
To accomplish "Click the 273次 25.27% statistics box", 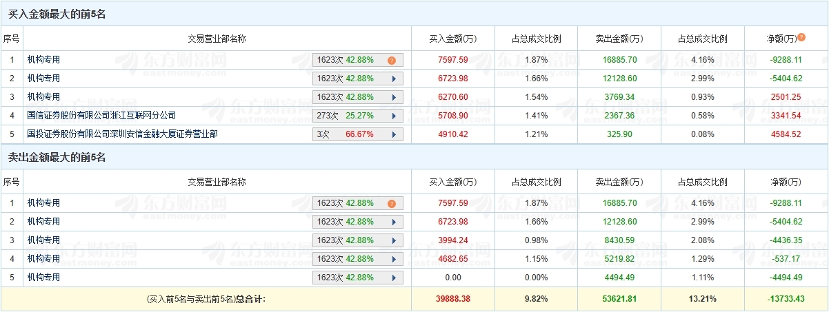I will [x=350, y=116].
